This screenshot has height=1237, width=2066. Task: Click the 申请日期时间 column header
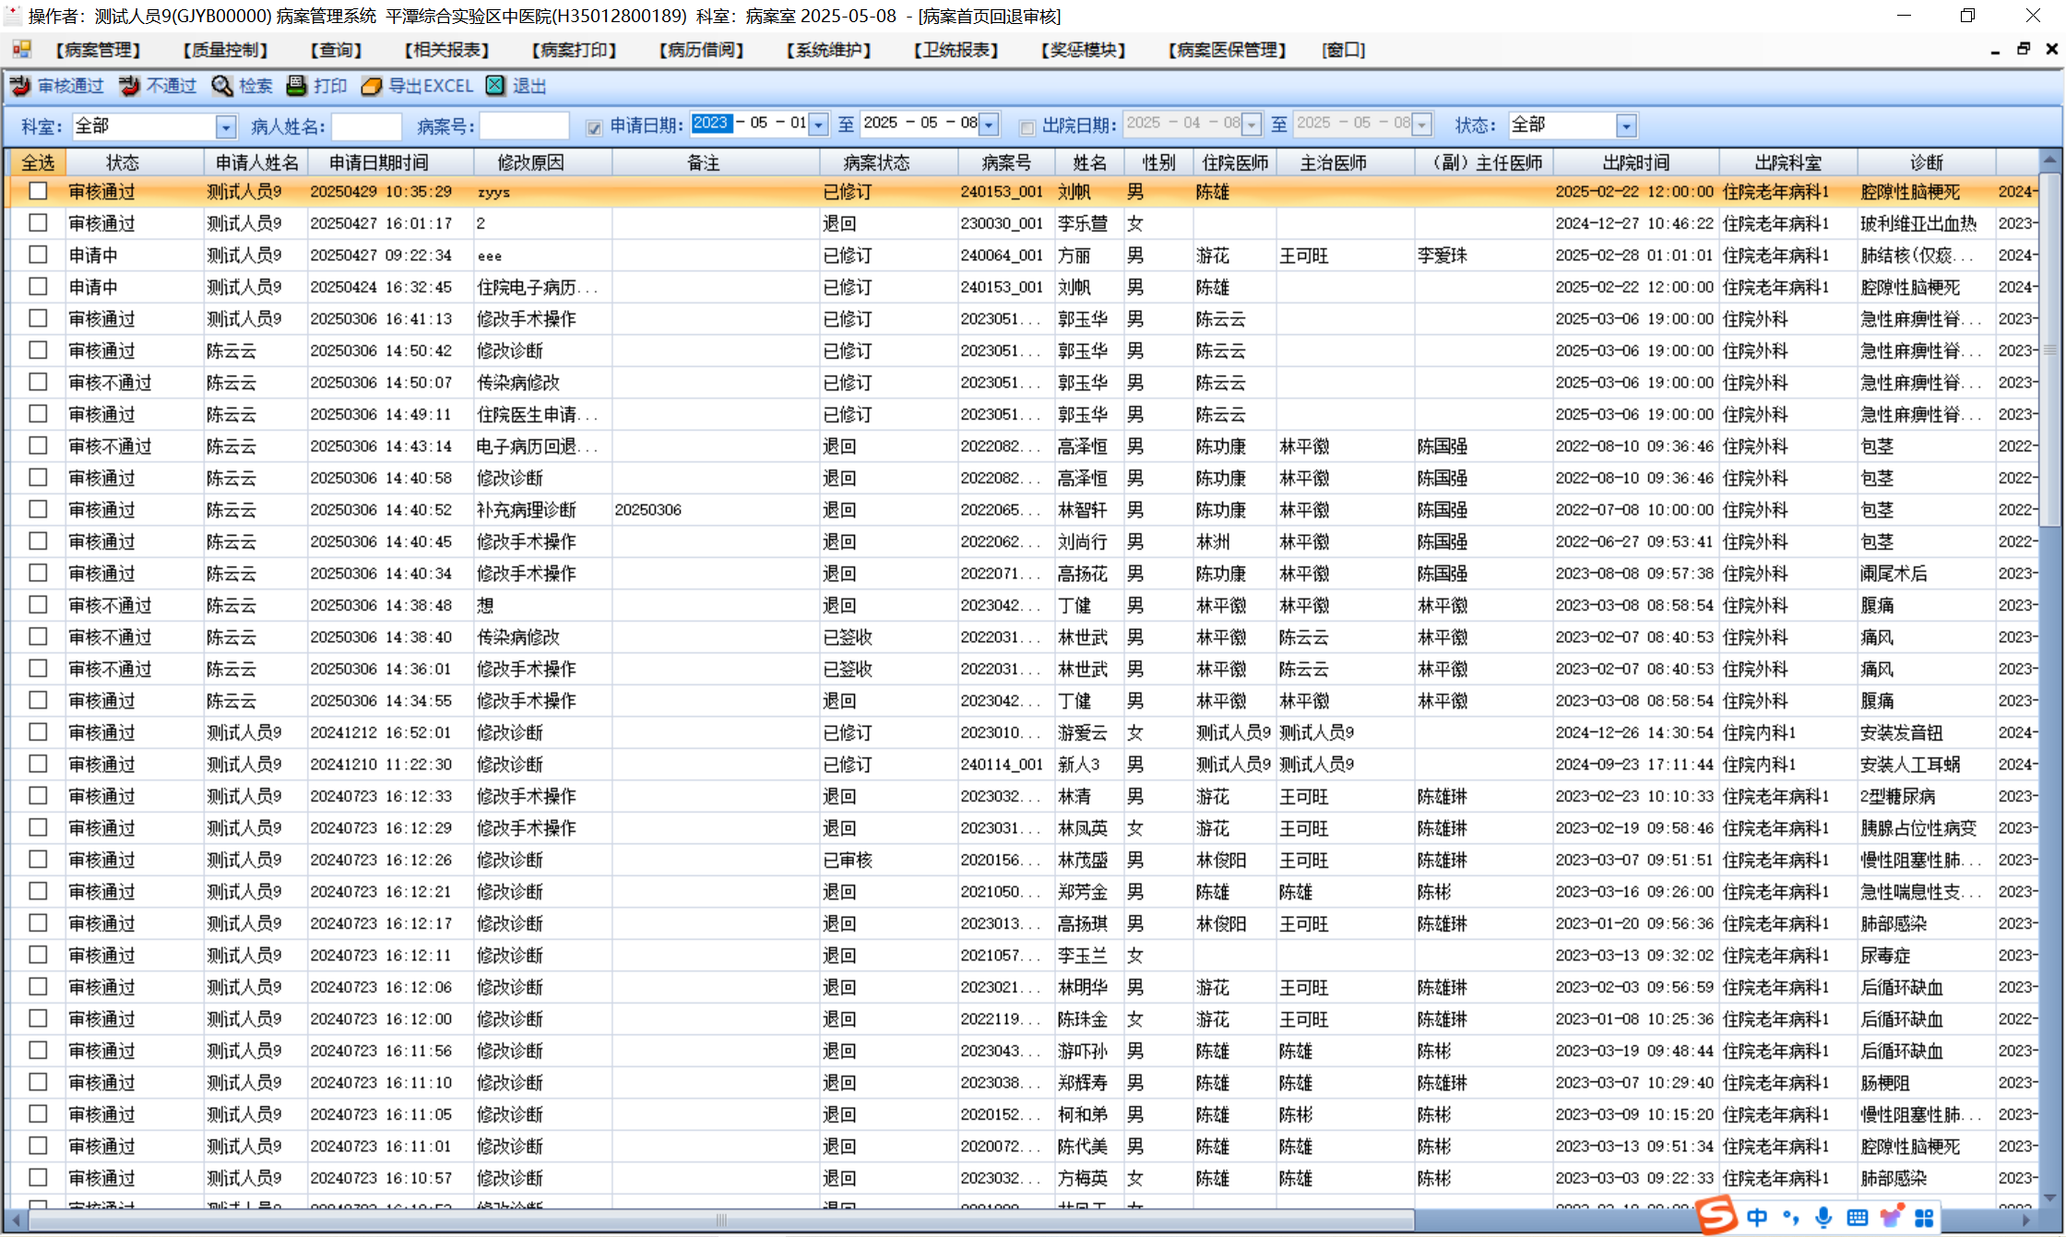click(x=379, y=162)
